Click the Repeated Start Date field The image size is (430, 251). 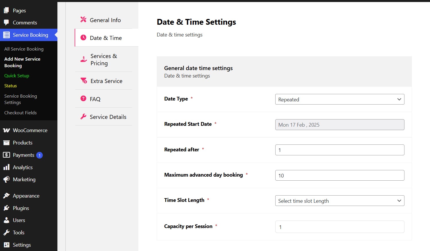click(x=340, y=125)
